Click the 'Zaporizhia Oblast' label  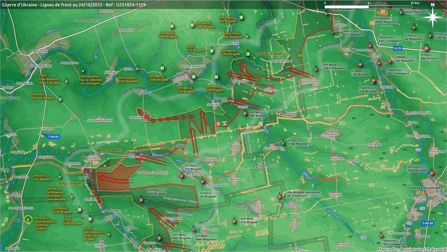click(179, 213)
